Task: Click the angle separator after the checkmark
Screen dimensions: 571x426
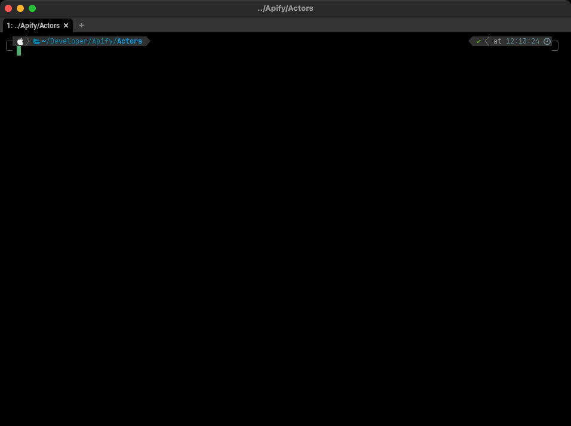Action: tap(487, 41)
